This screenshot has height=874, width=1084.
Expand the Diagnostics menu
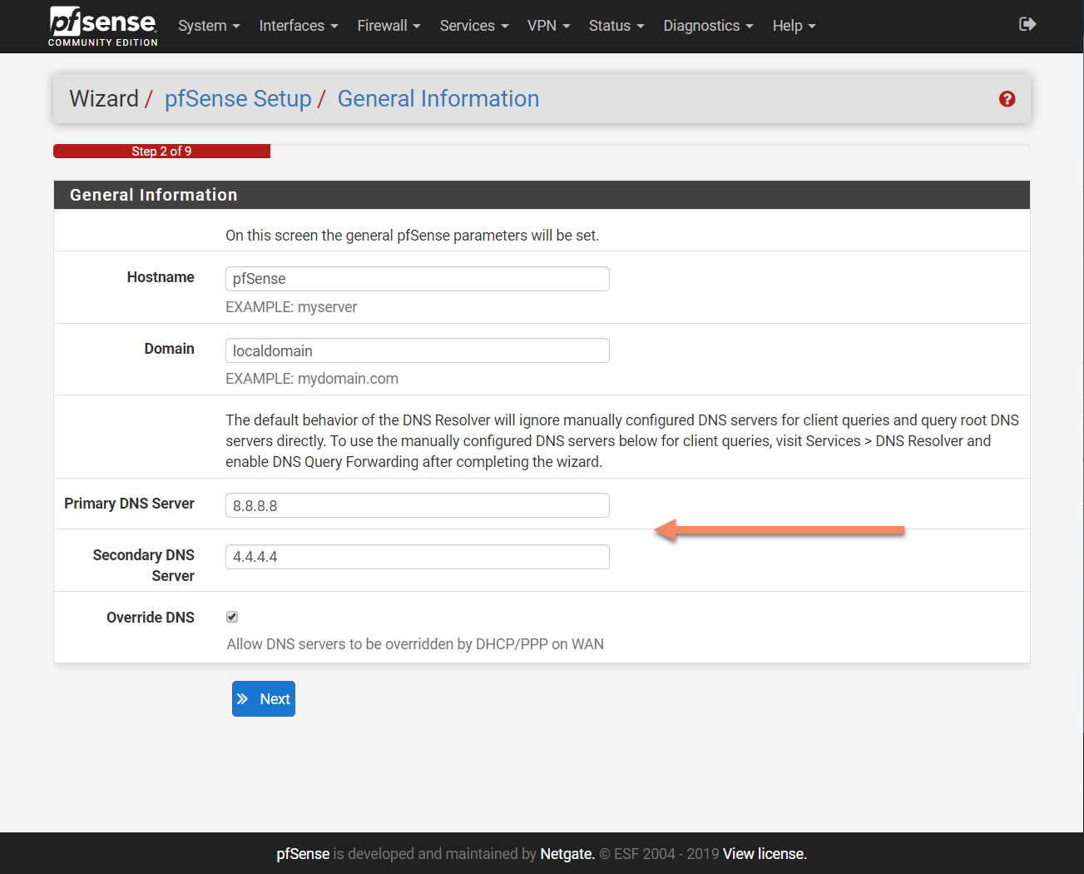tap(708, 26)
